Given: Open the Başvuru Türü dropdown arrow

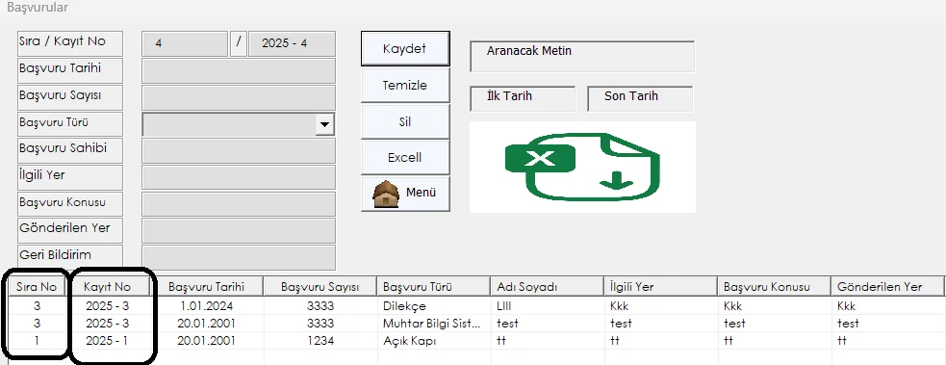Looking at the screenshot, I should click(x=324, y=124).
